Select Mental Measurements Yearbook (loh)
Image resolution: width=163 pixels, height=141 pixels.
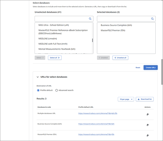click(57, 49)
